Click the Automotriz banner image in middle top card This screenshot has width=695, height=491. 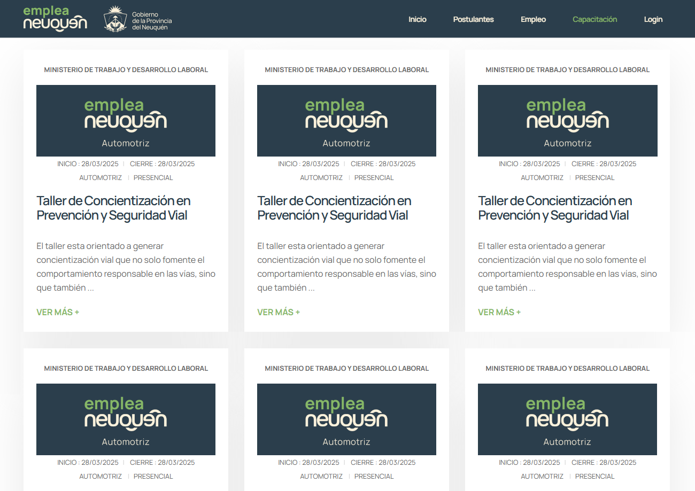pyautogui.click(x=346, y=121)
